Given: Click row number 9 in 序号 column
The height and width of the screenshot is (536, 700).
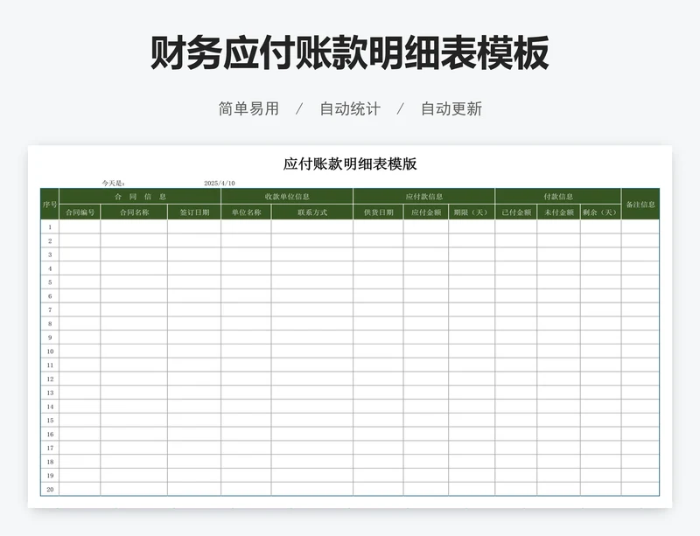Looking at the screenshot, I should point(50,338).
